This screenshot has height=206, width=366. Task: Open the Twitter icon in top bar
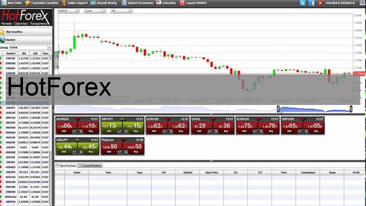[303, 3]
